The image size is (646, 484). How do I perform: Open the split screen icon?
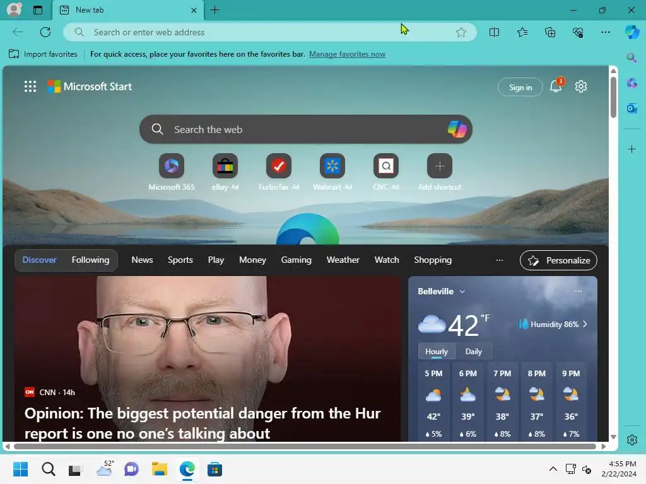tap(494, 32)
